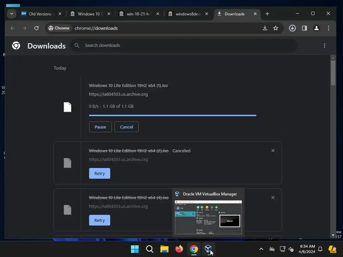
Task: Open a new tab with plus button
Action: (267, 14)
